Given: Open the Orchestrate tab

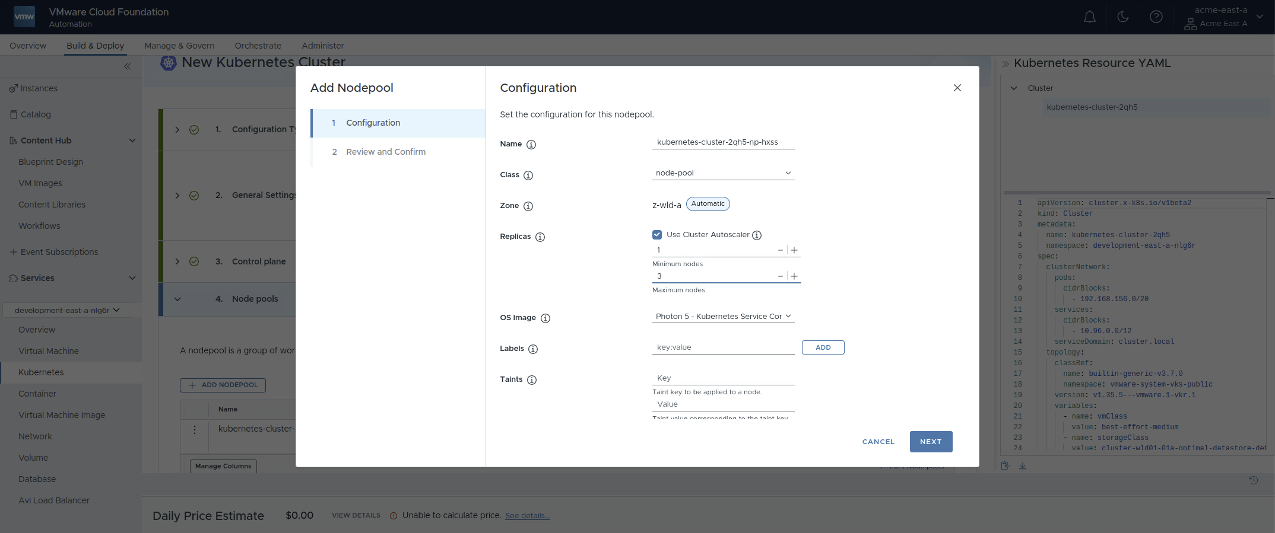Looking at the screenshot, I should point(258,46).
